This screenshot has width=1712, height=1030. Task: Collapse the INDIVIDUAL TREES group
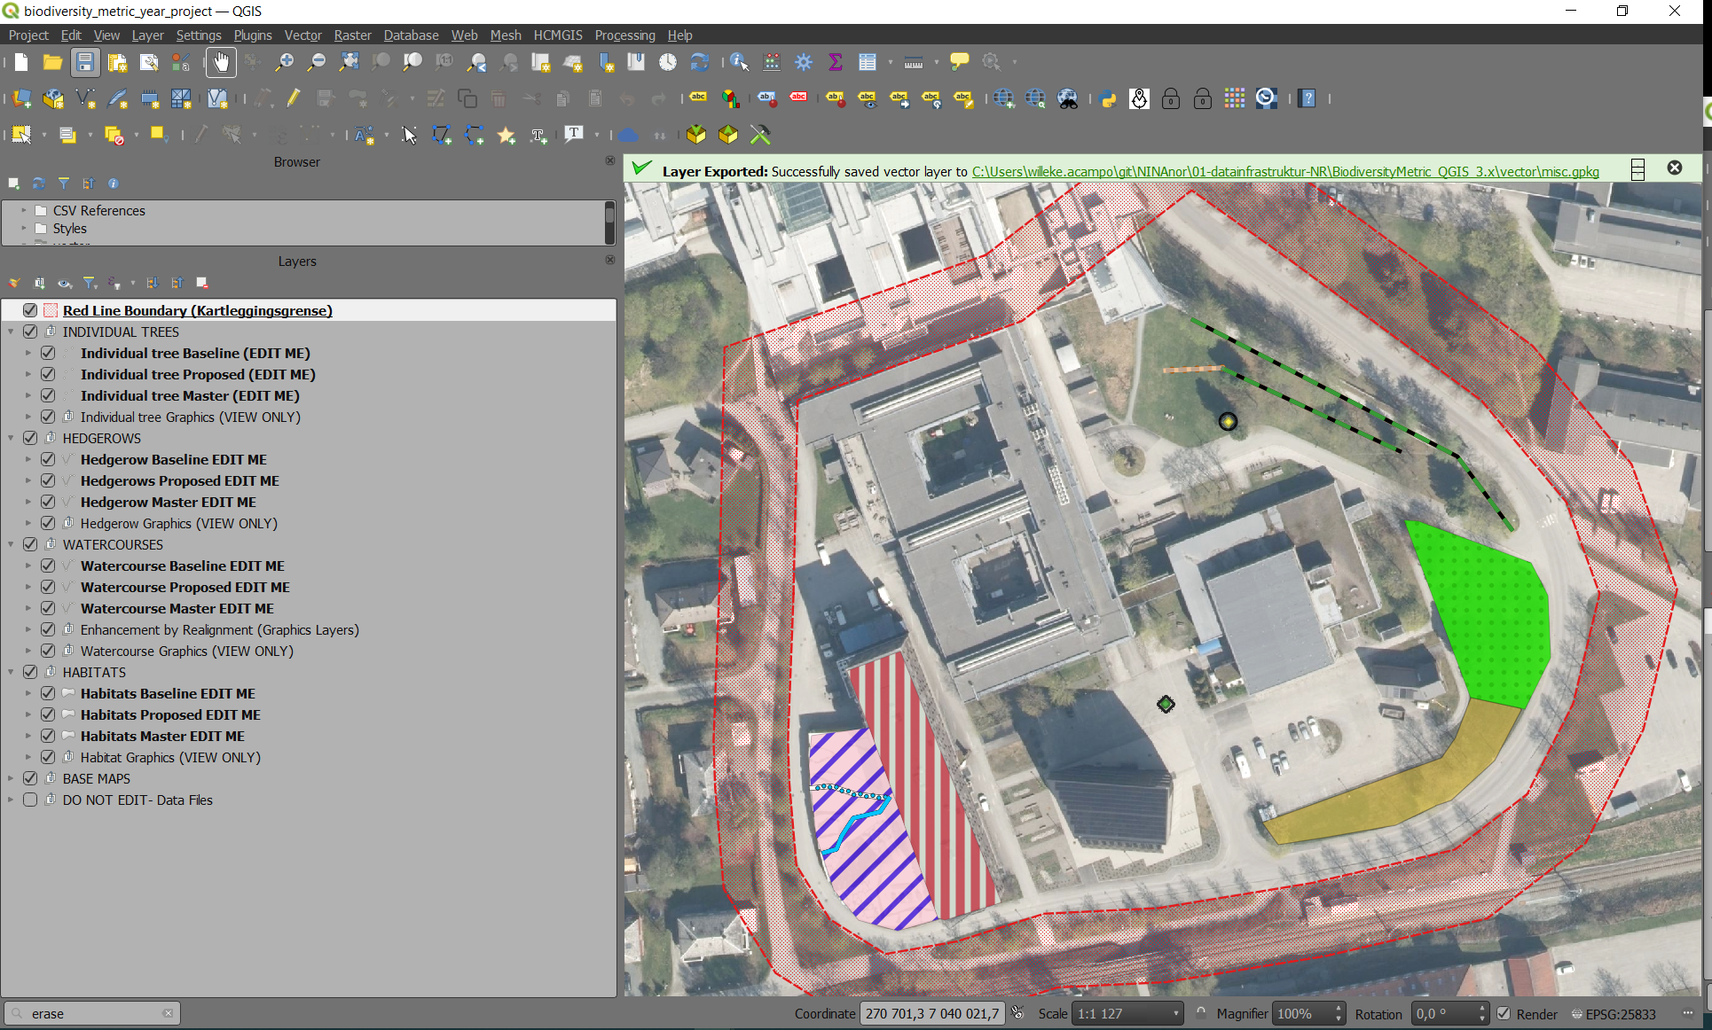click(x=11, y=332)
